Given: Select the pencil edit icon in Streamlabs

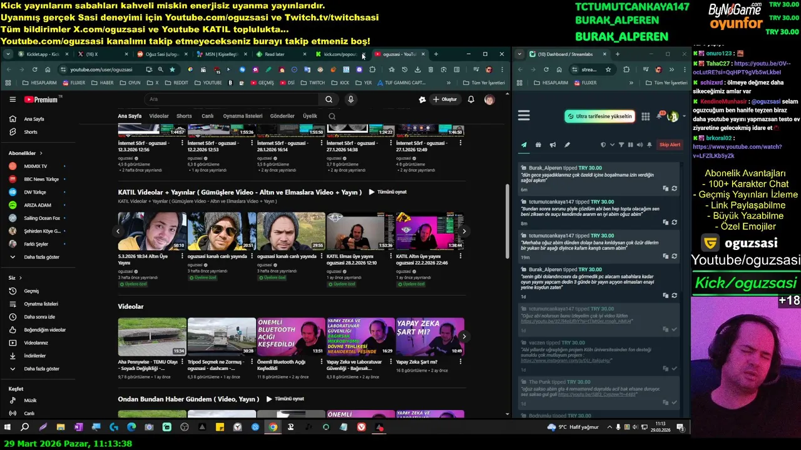Looking at the screenshot, I should pos(567,145).
